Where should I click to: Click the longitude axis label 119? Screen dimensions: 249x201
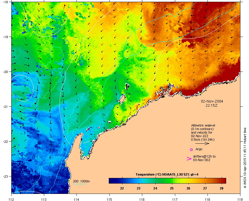tap(240, 199)
